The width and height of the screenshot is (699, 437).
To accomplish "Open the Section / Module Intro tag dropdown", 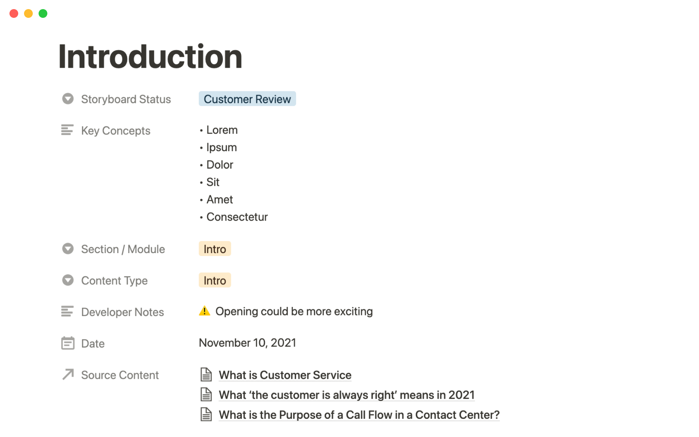I will (x=214, y=249).
